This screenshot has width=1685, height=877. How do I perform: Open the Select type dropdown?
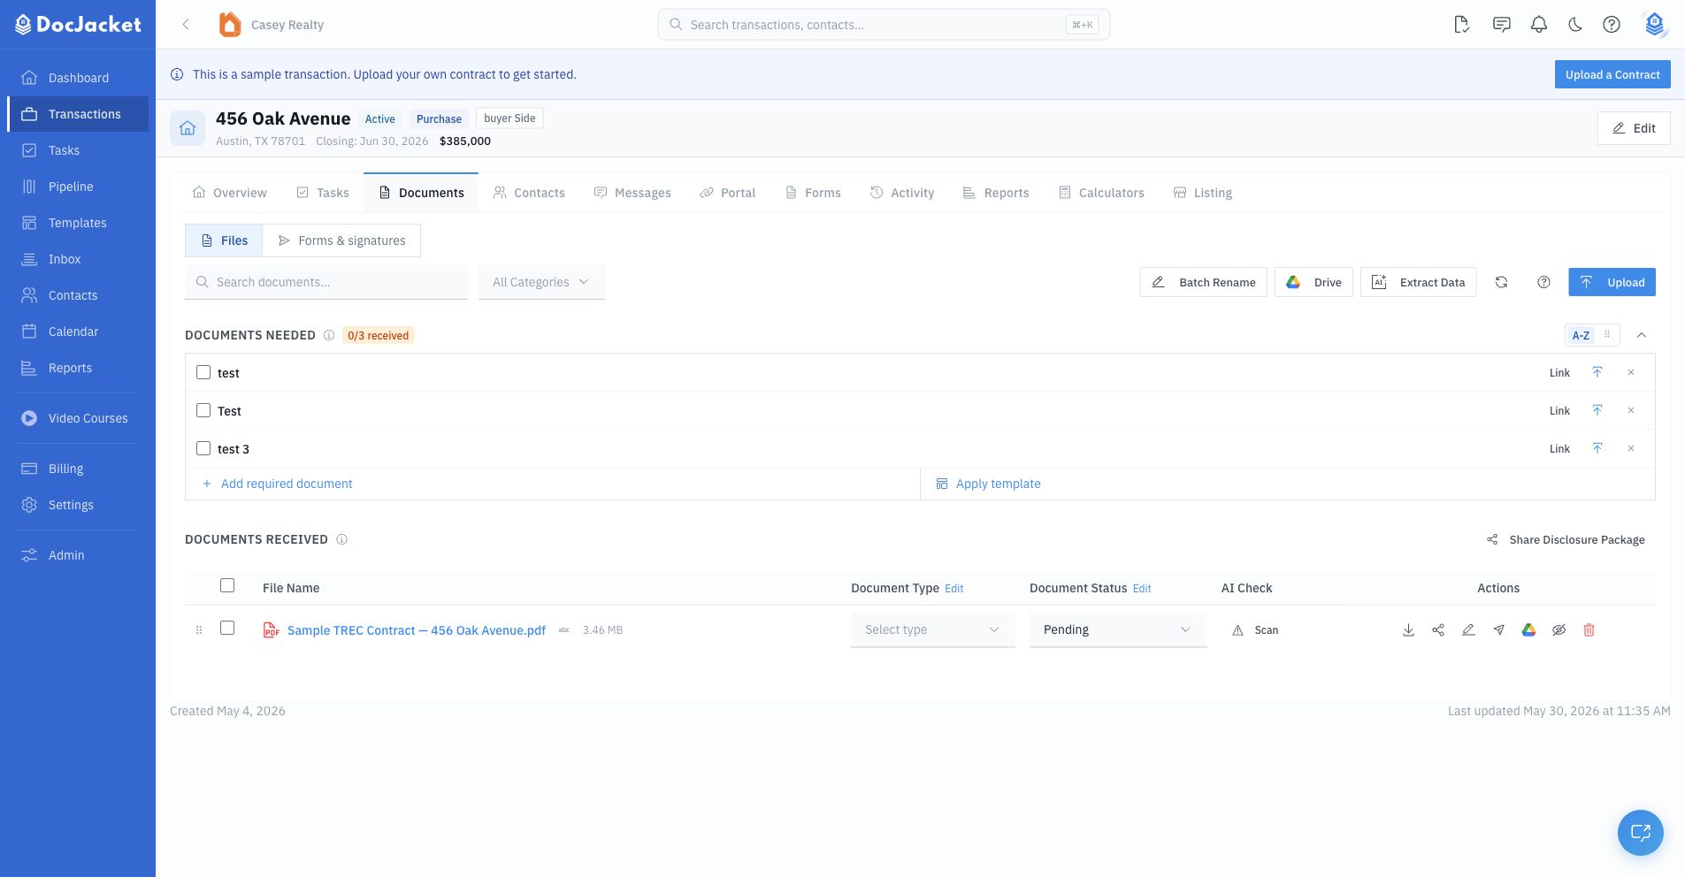point(933,629)
